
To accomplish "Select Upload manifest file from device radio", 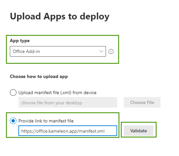I will click(x=13, y=92).
